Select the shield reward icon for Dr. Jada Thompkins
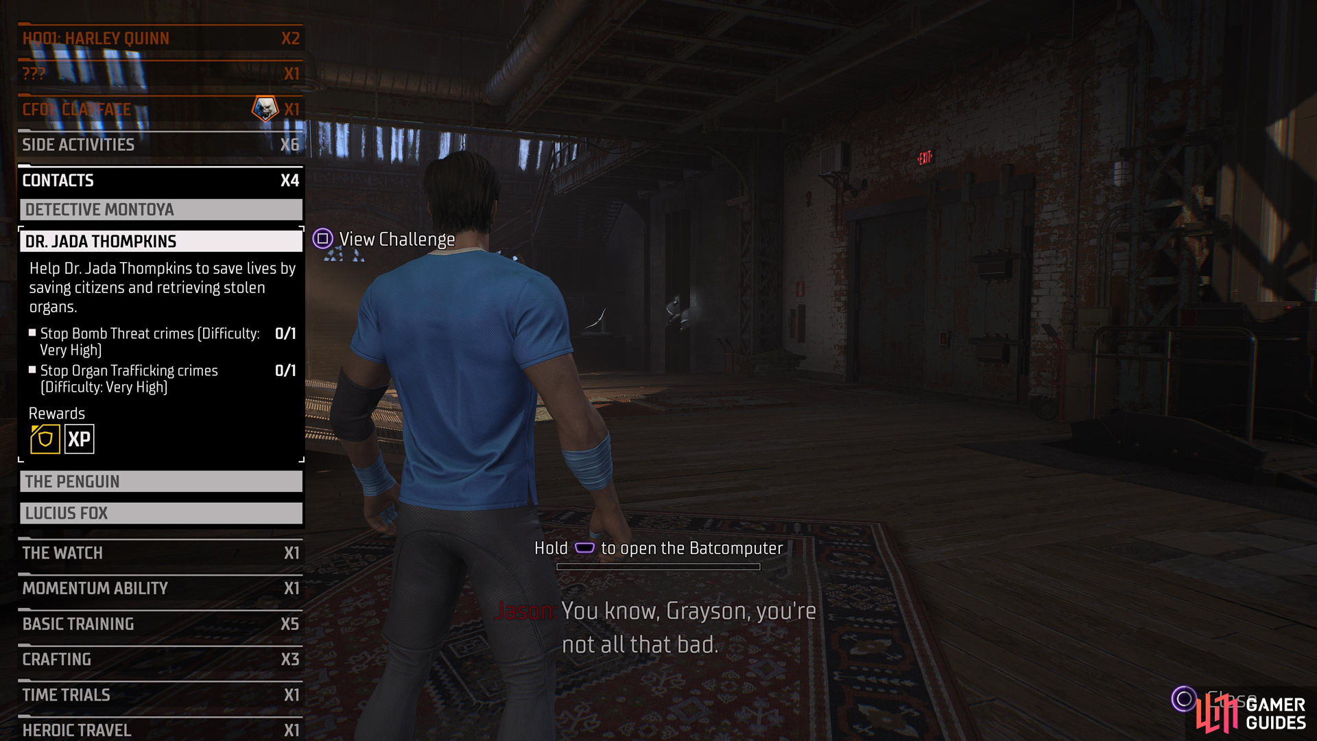 (43, 439)
